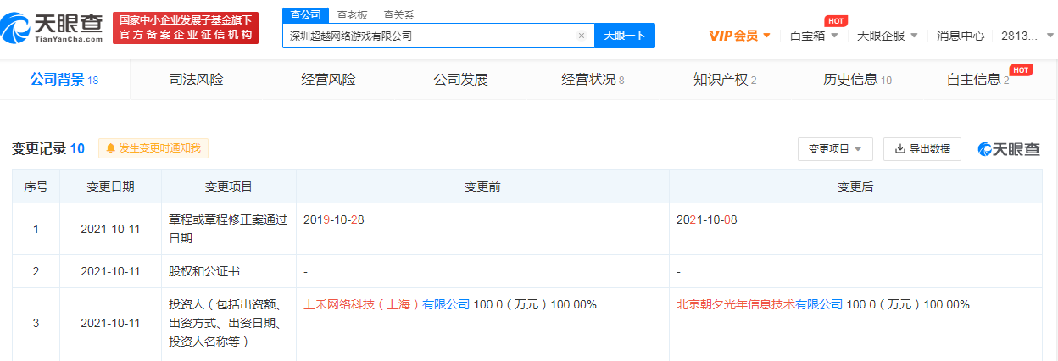The image size is (1058, 361).
Task: Open the 上禾网络科技（上海）有限公司 company link
Action: click(387, 304)
